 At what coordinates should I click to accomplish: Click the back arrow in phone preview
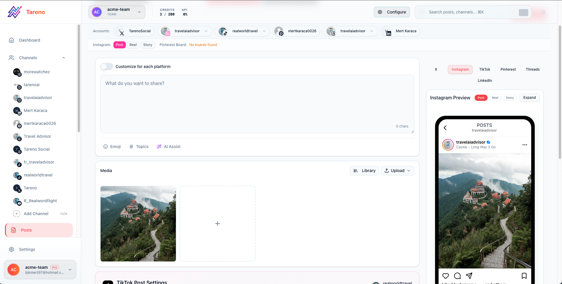[x=445, y=128]
